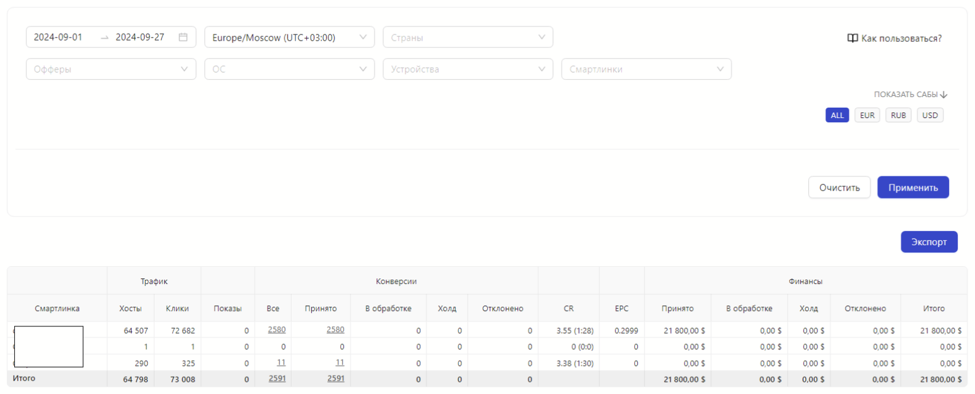Image resolution: width=975 pixels, height=394 pixels.
Task: Switch currency filter to USD
Action: click(x=929, y=115)
